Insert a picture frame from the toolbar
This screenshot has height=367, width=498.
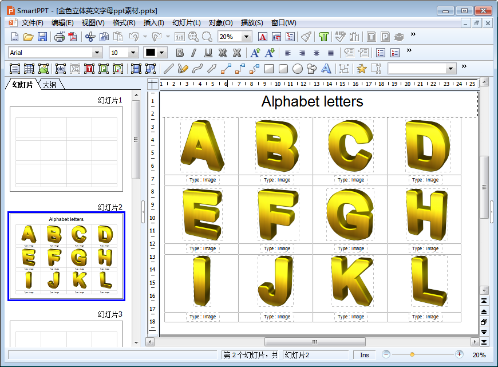[x=44, y=69]
